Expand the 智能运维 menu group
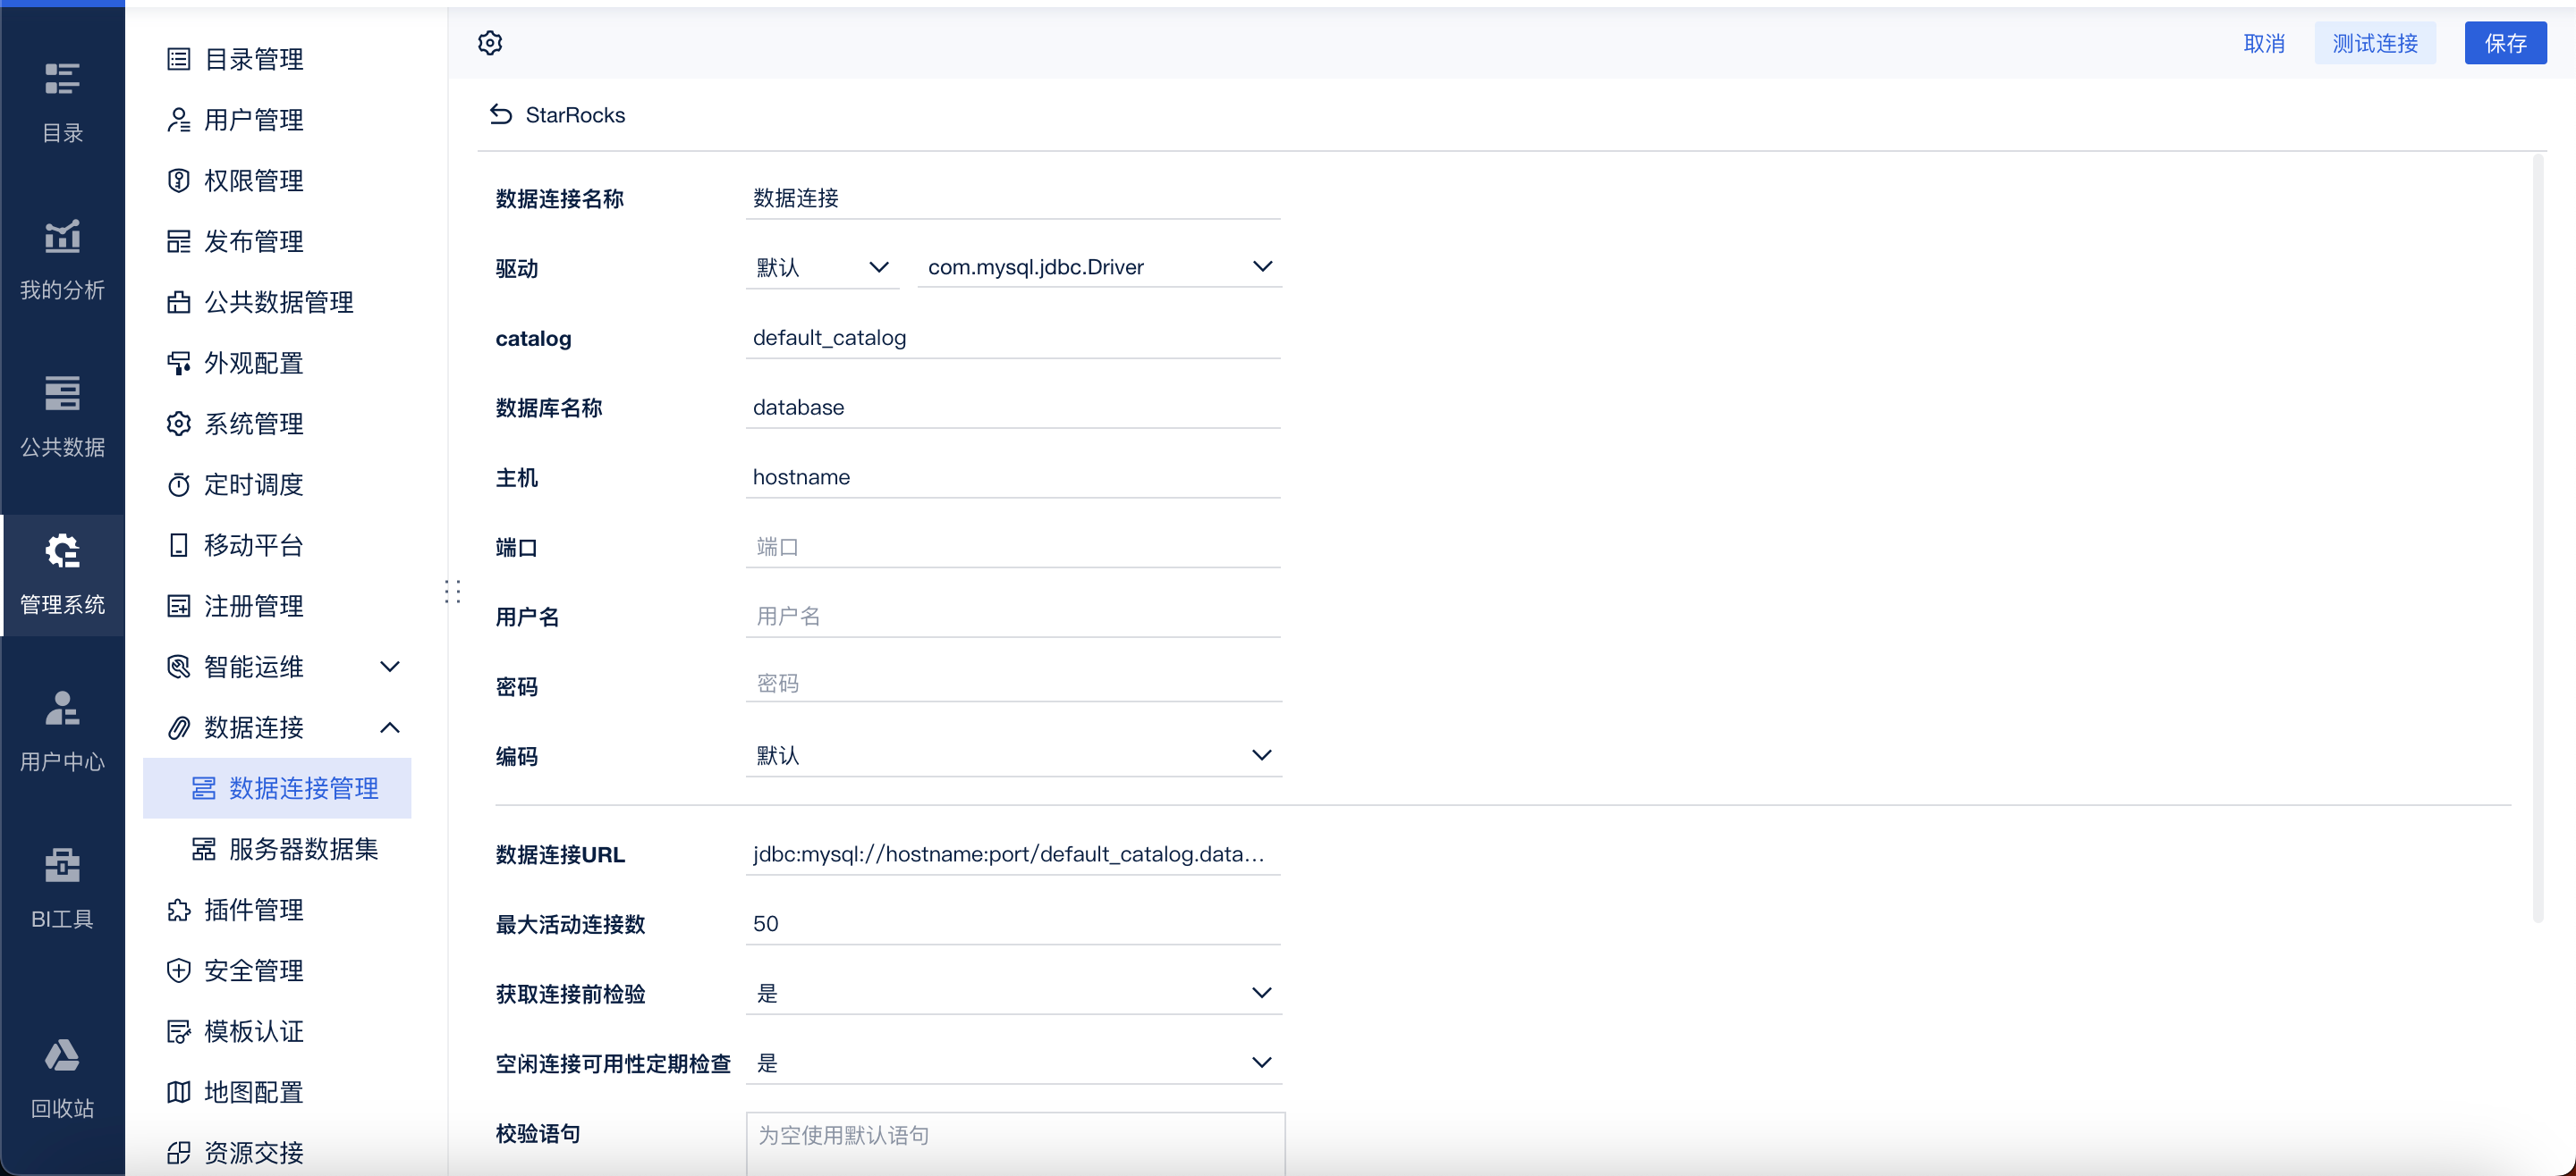The height and width of the screenshot is (1176, 2576). point(389,667)
